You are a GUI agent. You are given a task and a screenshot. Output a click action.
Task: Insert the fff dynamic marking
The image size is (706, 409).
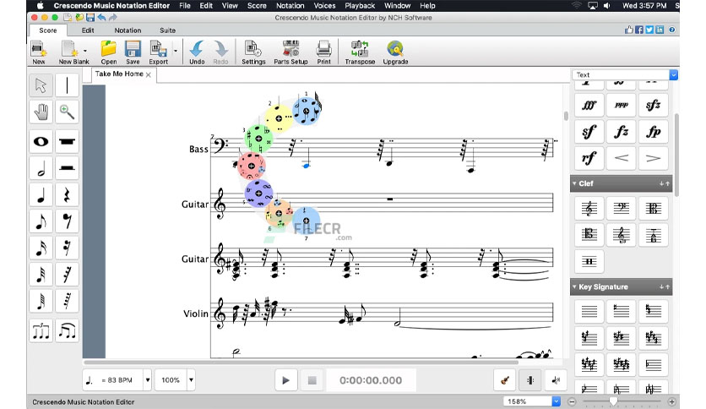pyautogui.click(x=589, y=106)
